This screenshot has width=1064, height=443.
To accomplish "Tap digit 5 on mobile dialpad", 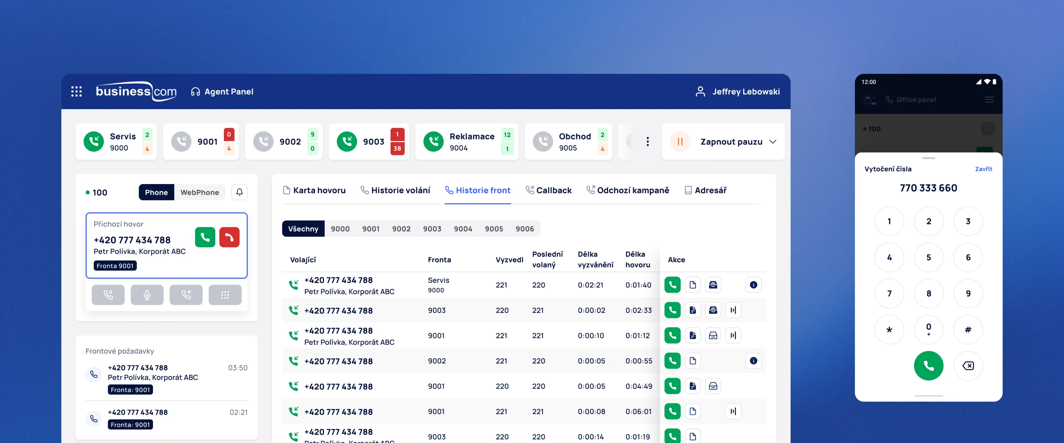I will pyautogui.click(x=929, y=257).
